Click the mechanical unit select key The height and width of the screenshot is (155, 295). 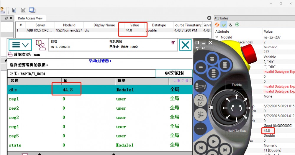(201, 86)
